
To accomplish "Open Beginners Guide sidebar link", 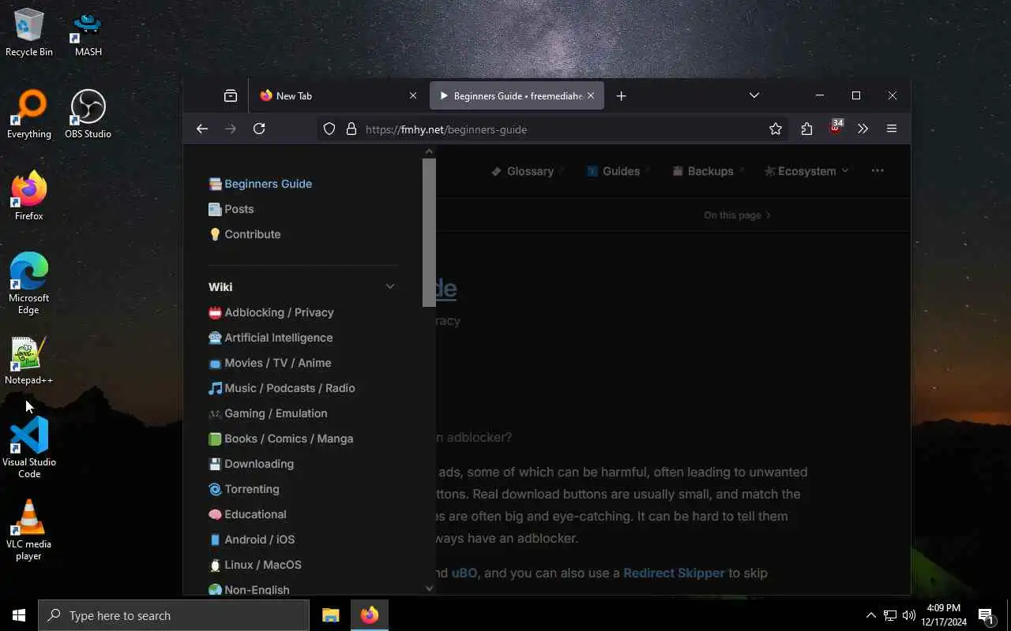I will (x=261, y=184).
